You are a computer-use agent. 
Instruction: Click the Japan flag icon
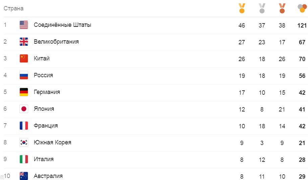pos(24,109)
